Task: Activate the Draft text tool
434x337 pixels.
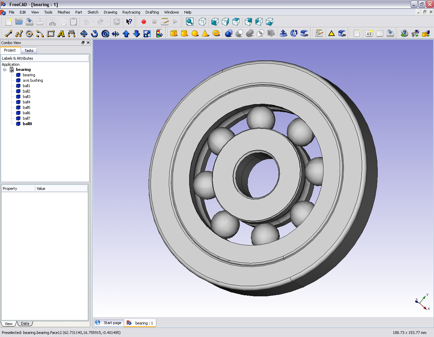Action: (61, 34)
